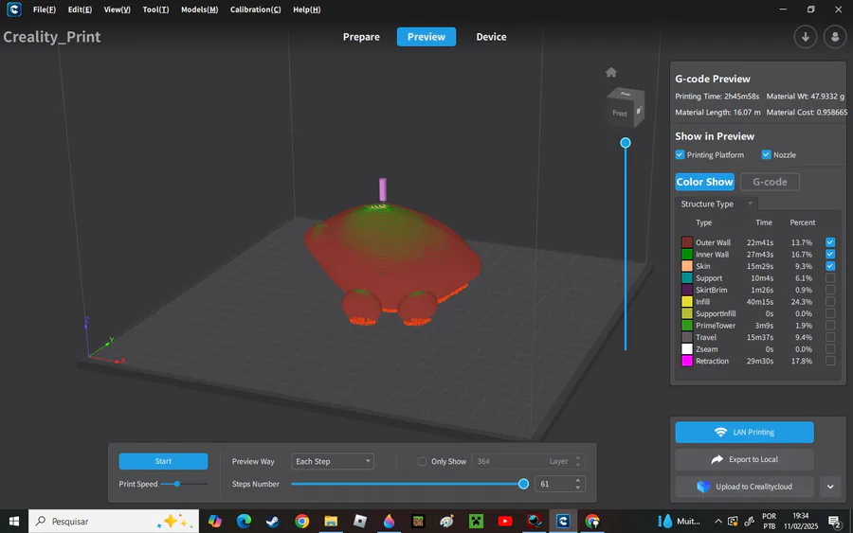Click the Front face of view cube

point(620,113)
